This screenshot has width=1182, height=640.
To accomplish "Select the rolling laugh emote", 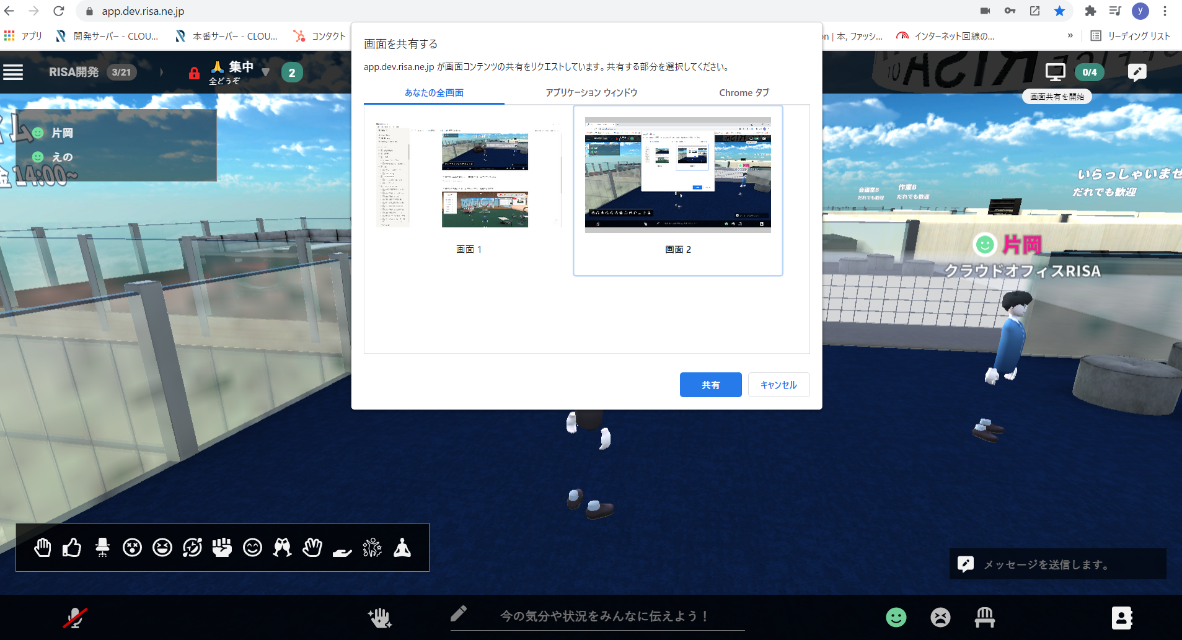I will [192, 548].
